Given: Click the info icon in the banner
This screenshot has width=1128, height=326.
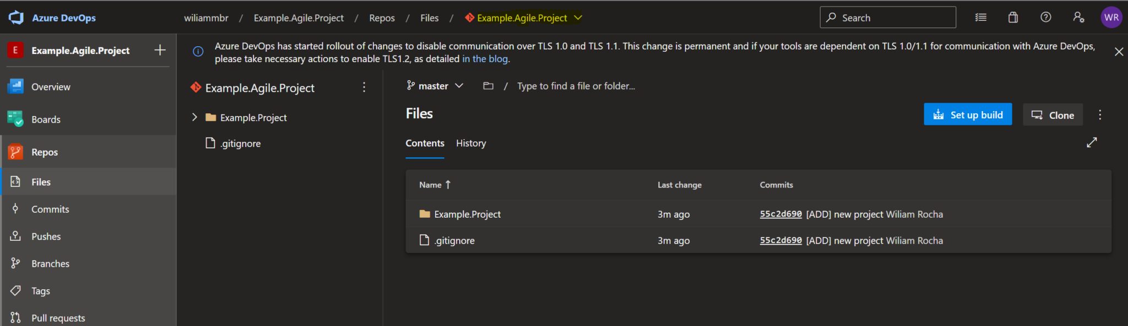Looking at the screenshot, I should [x=198, y=52].
